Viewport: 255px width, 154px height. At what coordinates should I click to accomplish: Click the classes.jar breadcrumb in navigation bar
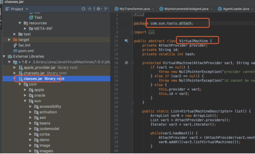click(x=14, y=2)
